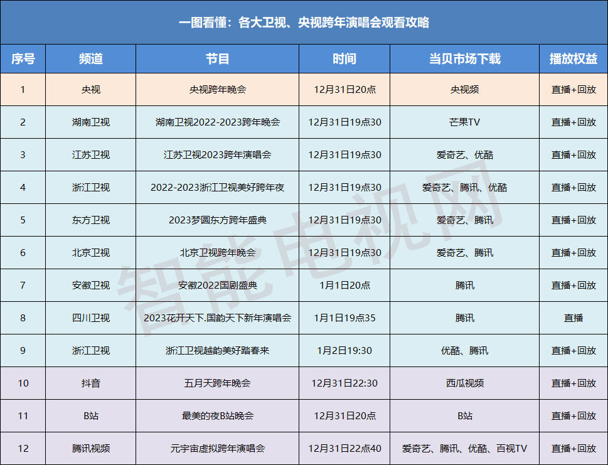Screen dimensions: 608x465
Task: Click 2023花开天下.国韵天下新年演唱会 program cell
Action: click(218, 318)
